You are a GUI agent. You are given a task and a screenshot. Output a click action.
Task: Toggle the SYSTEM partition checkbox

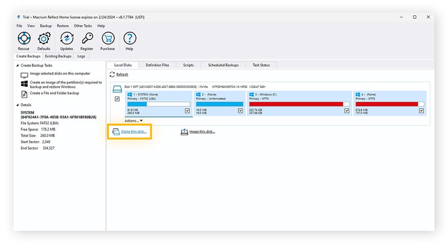187,110
